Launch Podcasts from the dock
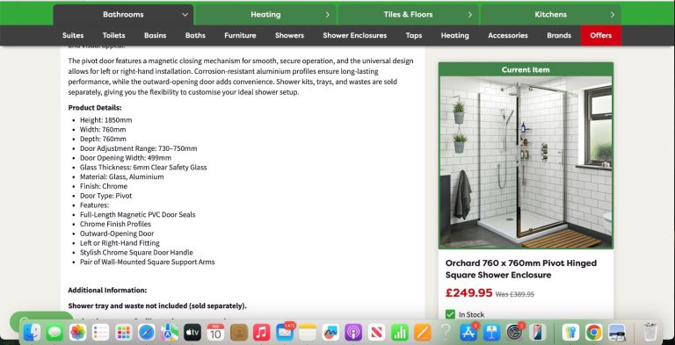This screenshot has width=675, height=345. point(353,332)
